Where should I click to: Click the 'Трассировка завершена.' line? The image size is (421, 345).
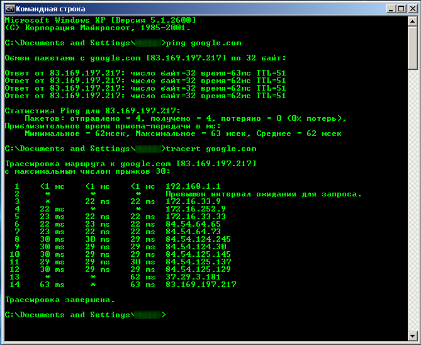pyautogui.click(x=60, y=300)
